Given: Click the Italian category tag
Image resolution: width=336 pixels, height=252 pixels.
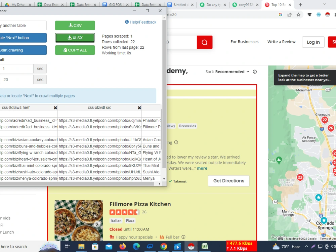Looking at the screenshot, I should [x=116, y=220].
